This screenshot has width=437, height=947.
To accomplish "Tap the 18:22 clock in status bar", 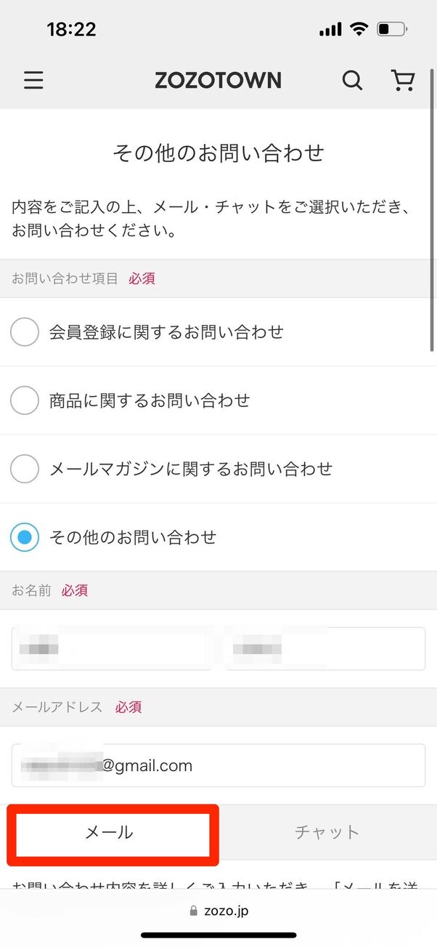I will point(71,29).
